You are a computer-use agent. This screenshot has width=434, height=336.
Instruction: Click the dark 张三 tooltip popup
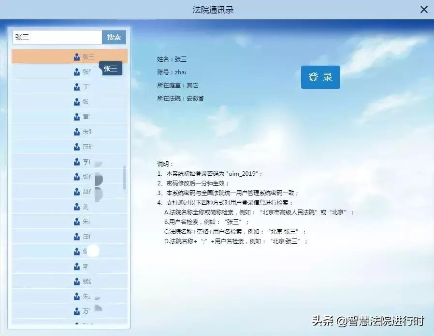111,68
